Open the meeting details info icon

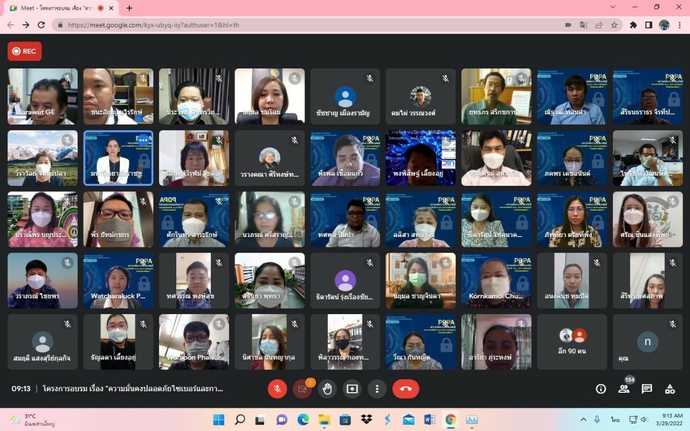click(x=601, y=389)
